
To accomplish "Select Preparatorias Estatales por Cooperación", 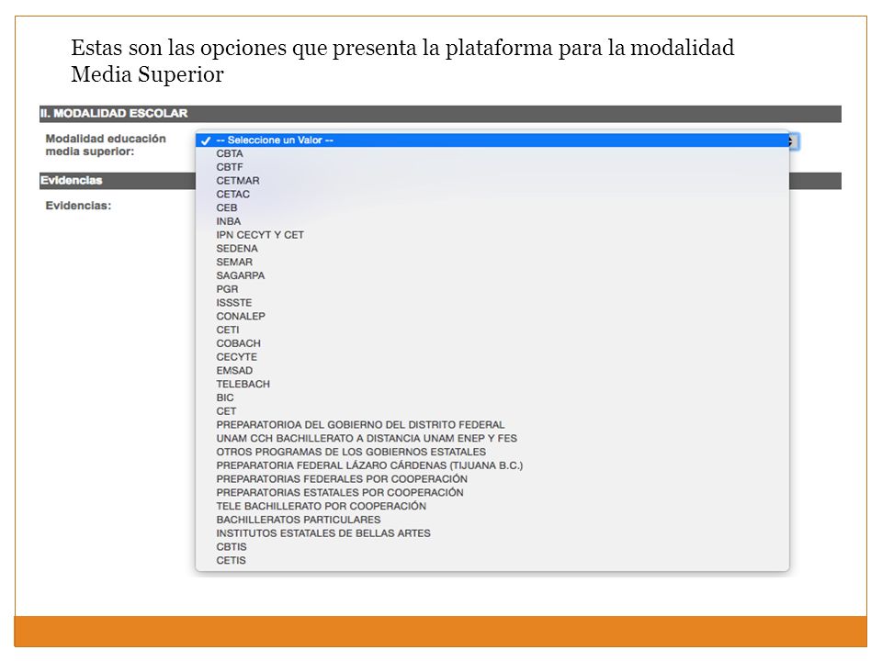I will (492, 492).
